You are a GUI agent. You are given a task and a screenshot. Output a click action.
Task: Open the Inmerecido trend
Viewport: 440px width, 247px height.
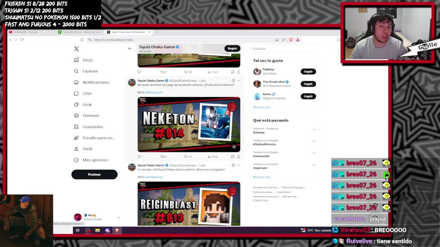pos(261,156)
